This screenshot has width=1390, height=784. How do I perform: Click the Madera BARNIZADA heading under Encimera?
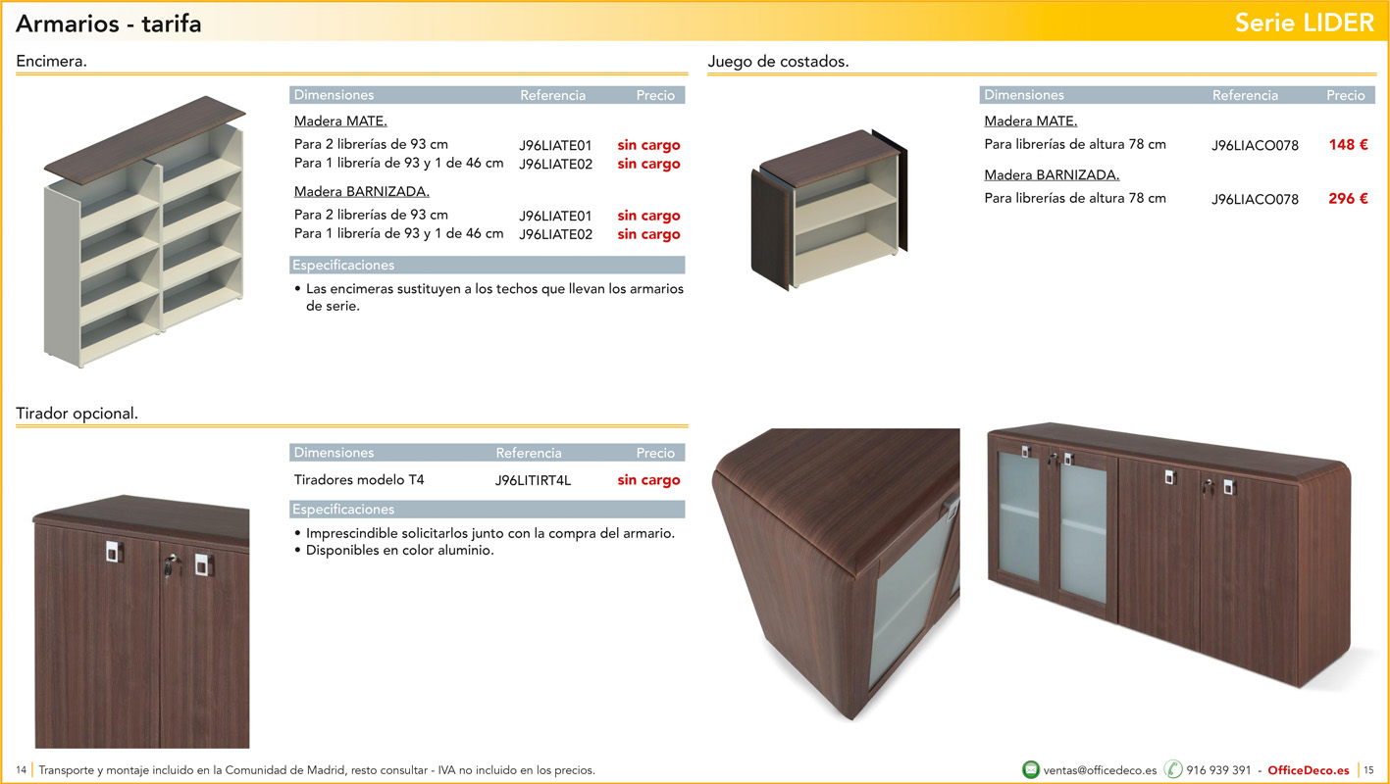pyautogui.click(x=361, y=192)
